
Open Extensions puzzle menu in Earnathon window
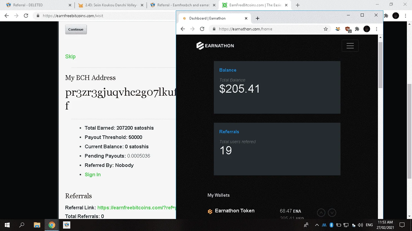(357, 29)
